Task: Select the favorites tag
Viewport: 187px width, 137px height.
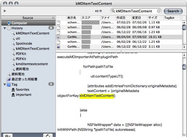Action: point(22,90)
